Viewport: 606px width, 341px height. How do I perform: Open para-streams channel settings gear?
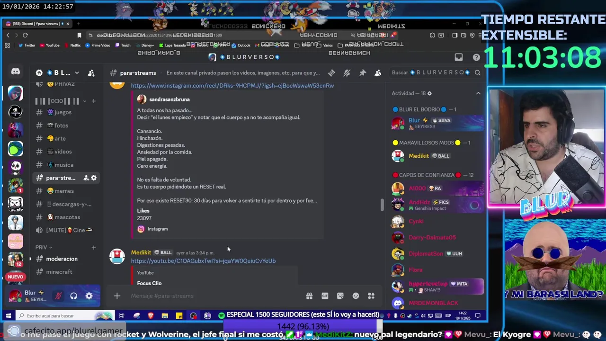(94, 178)
